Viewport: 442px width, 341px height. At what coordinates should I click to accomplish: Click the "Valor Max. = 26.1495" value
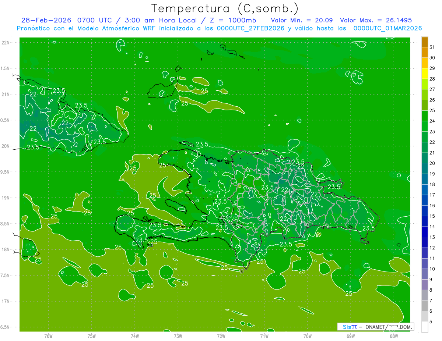[x=376, y=20]
